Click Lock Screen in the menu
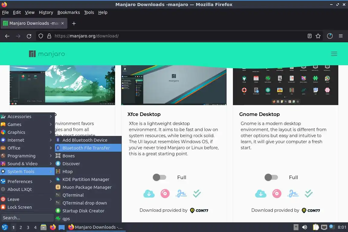The height and width of the screenshot is (232, 348). click(27, 207)
